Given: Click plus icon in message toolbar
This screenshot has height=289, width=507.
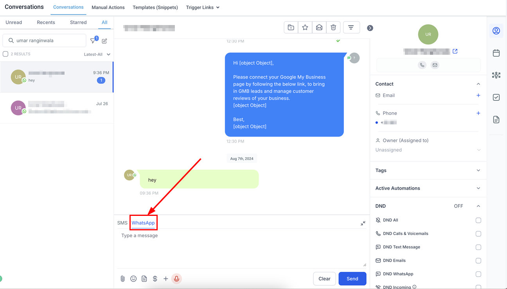Looking at the screenshot, I should (166, 279).
